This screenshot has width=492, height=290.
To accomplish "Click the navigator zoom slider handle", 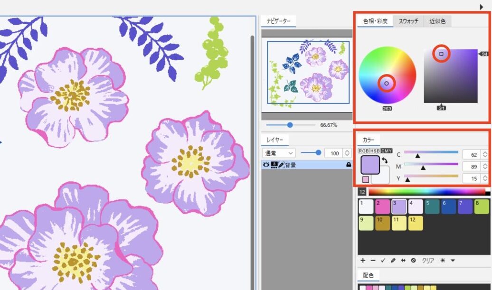I will 290,125.
